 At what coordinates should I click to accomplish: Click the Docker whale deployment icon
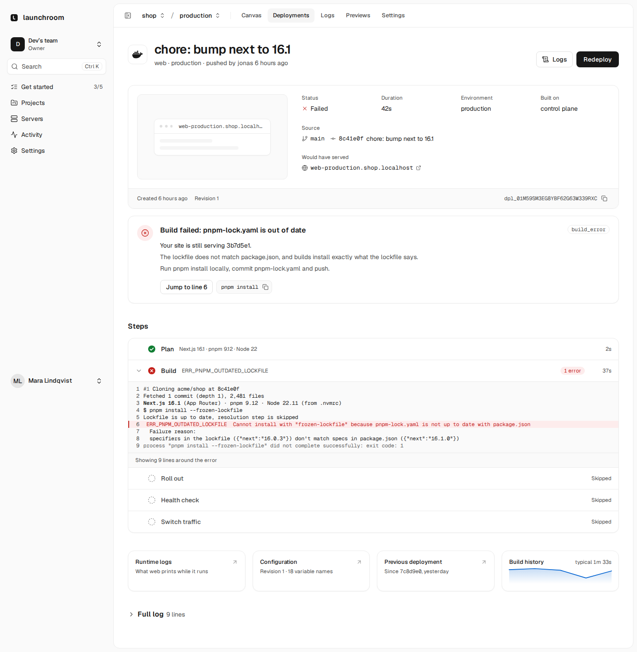coord(138,55)
